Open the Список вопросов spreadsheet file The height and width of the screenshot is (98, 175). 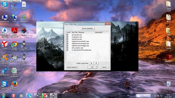tap(14, 72)
